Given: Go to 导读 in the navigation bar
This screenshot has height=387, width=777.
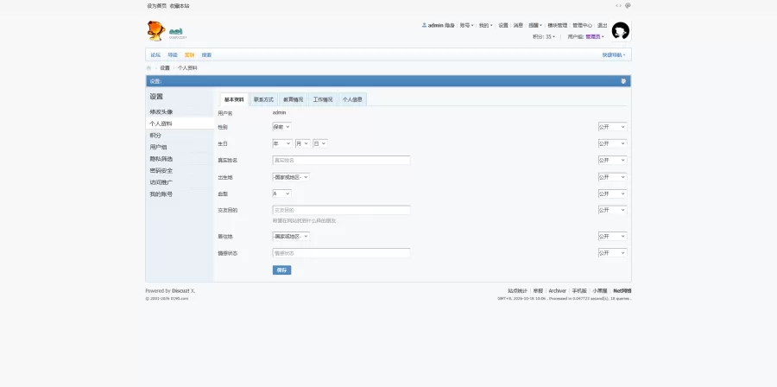Looking at the screenshot, I should point(173,55).
